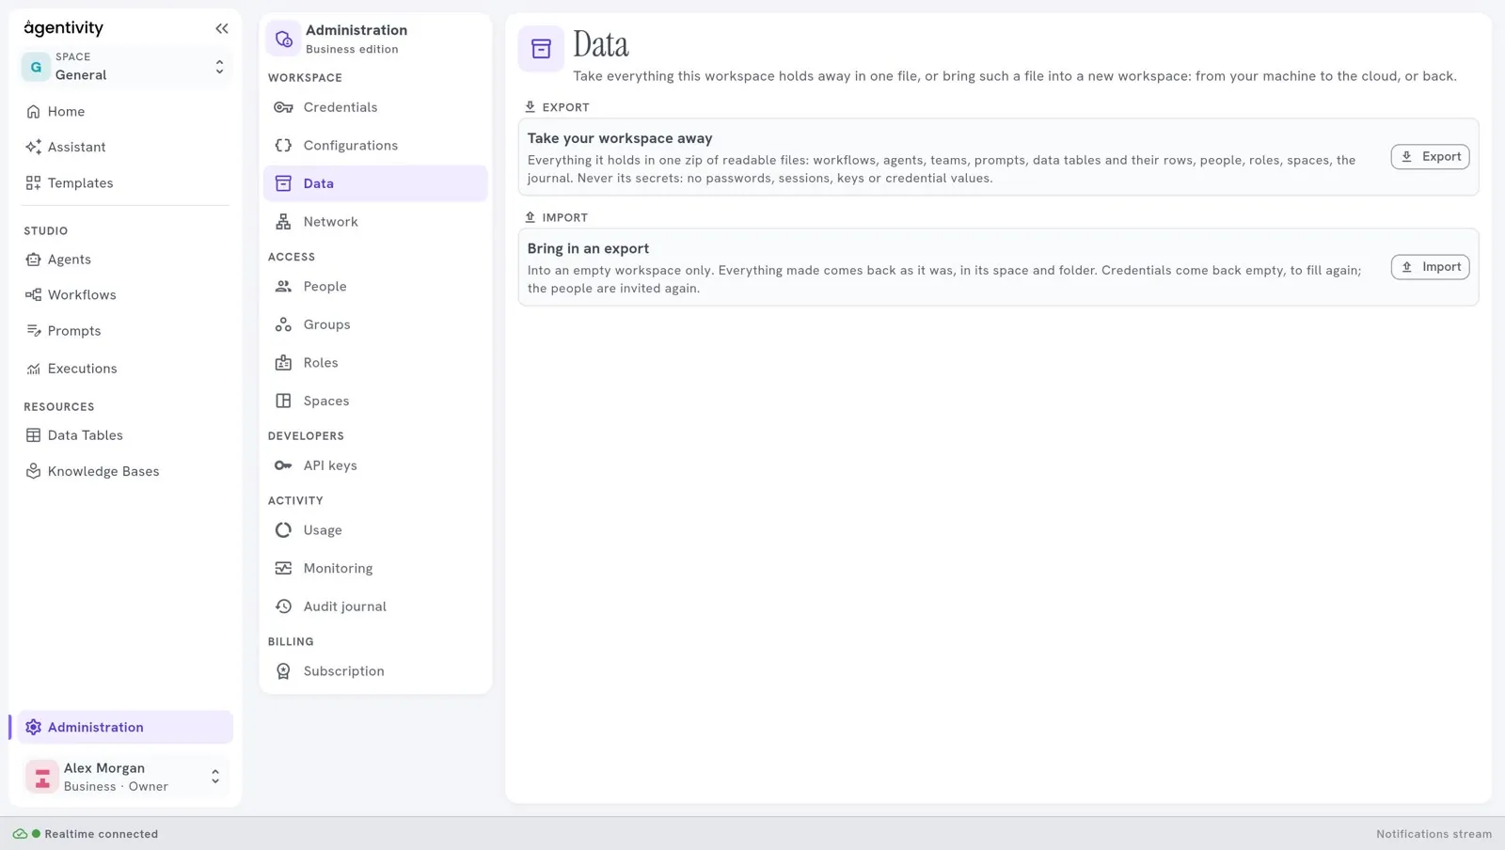Screen dimensions: 1505x850
Task: Select Data in the Workspace section
Action: (375, 183)
